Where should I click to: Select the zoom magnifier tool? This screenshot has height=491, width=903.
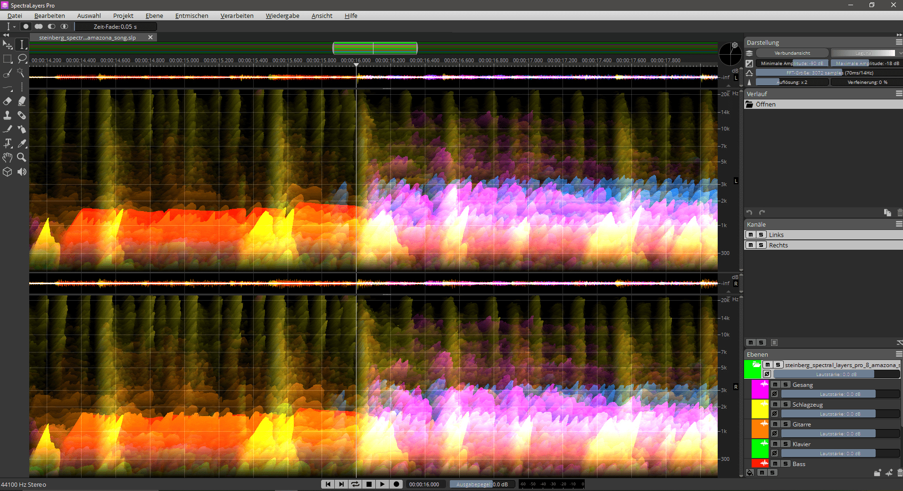(22, 157)
